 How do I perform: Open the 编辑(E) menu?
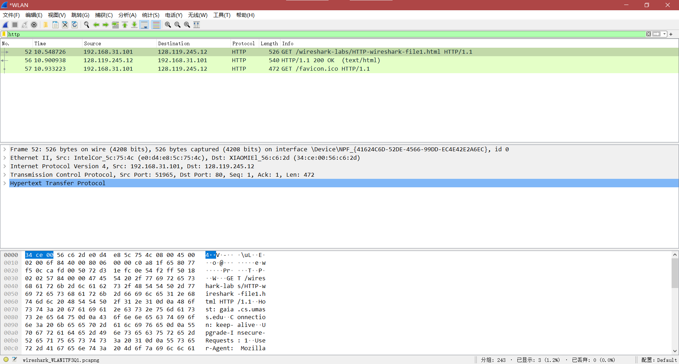tap(34, 15)
